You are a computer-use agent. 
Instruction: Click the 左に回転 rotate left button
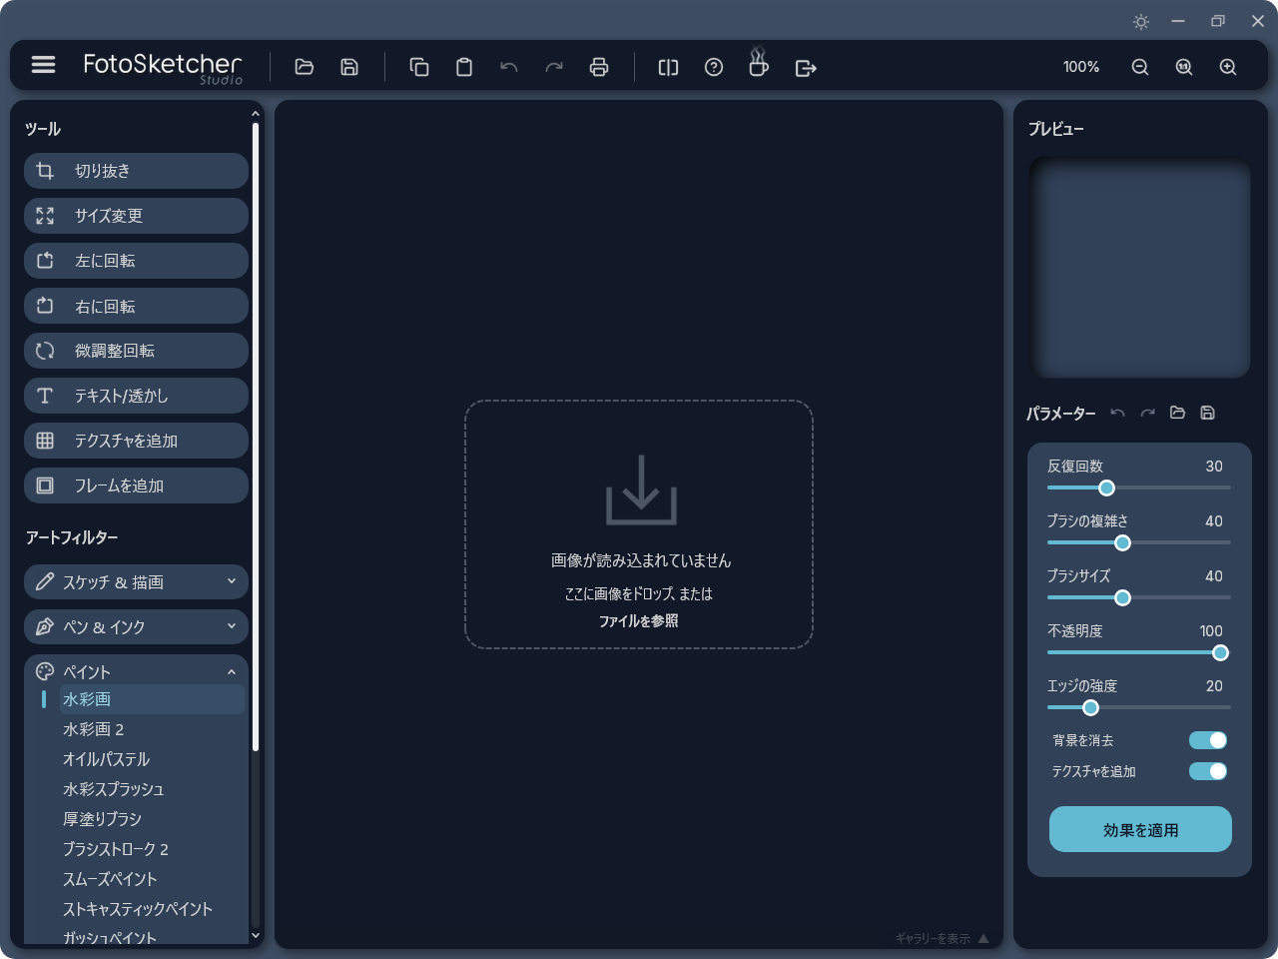(136, 261)
